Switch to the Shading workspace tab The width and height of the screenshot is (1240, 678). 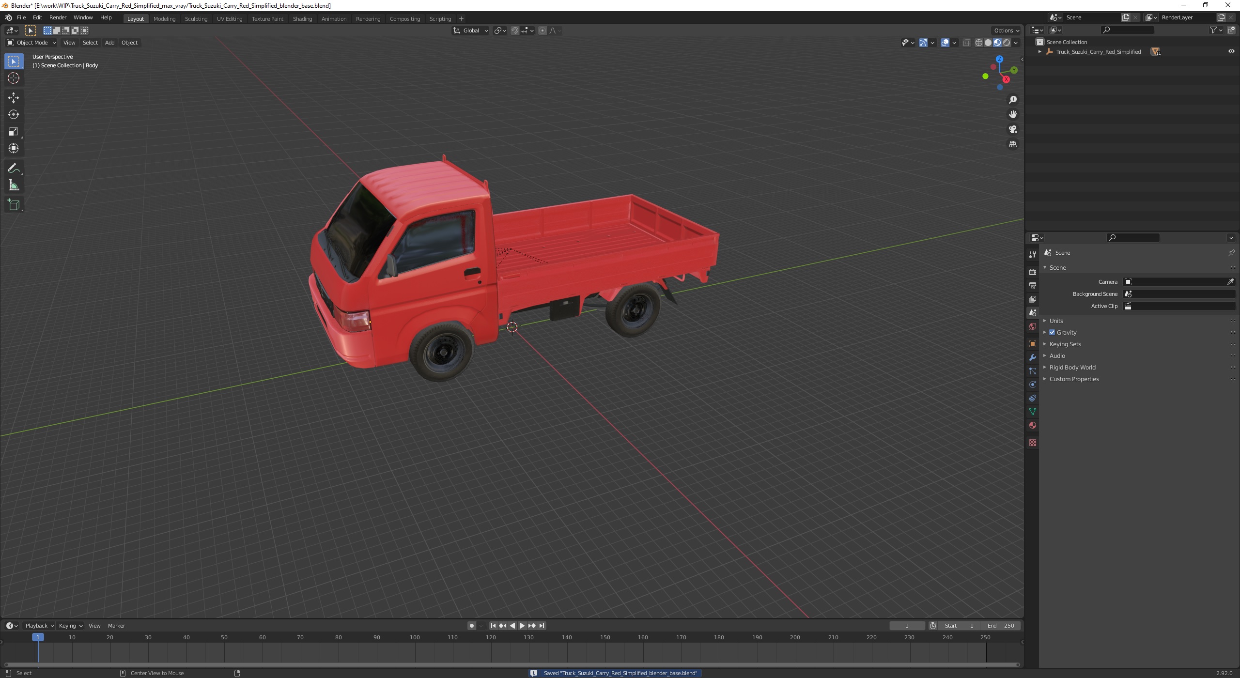pyautogui.click(x=302, y=18)
